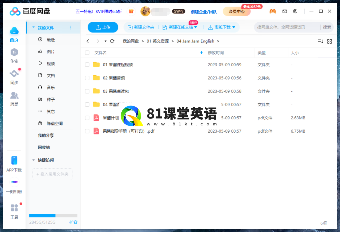Toggle the select-all checkbox in header
The width and height of the screenshot is (340, 232).
click(87, 53)
